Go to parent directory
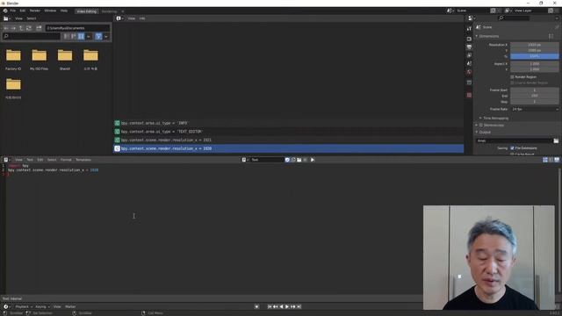562x316 pixels. click(x=21, y=28)
